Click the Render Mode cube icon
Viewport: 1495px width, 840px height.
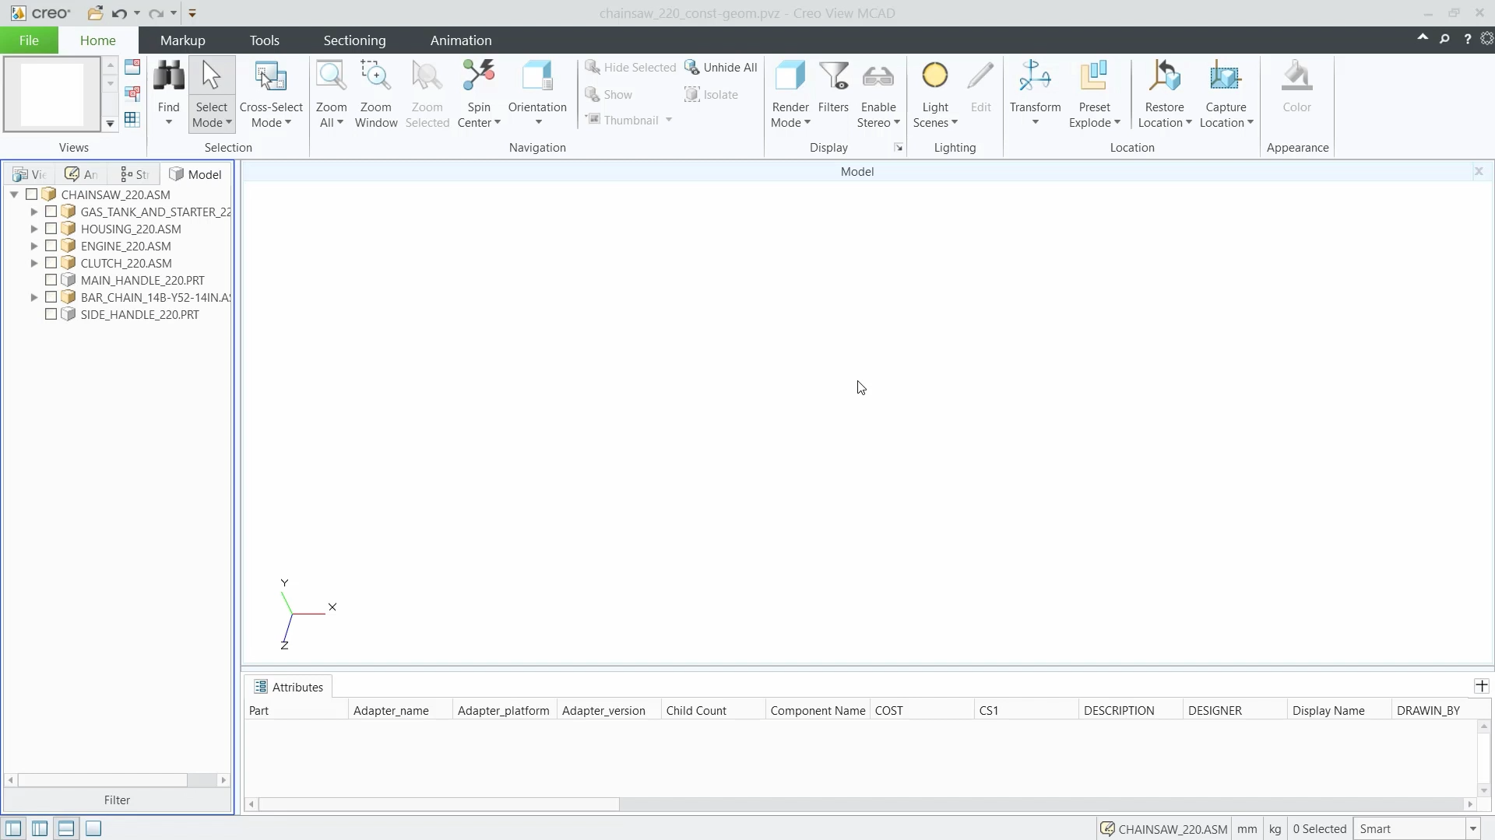tap(790, 76)
